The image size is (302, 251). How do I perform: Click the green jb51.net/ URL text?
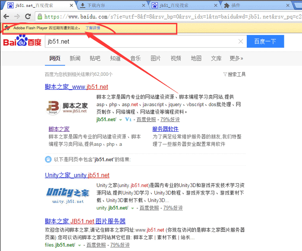(x=106, y=119)
